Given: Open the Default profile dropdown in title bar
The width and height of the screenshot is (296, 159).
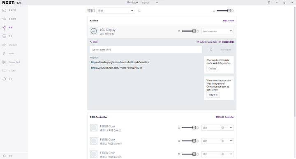Looking at the screenshot, I should [x=150, y=2].
